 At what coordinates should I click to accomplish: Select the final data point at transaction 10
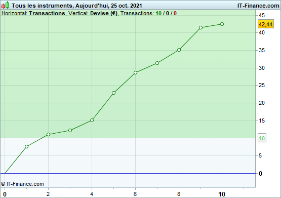pyautogui.click(x=222, y=24)
